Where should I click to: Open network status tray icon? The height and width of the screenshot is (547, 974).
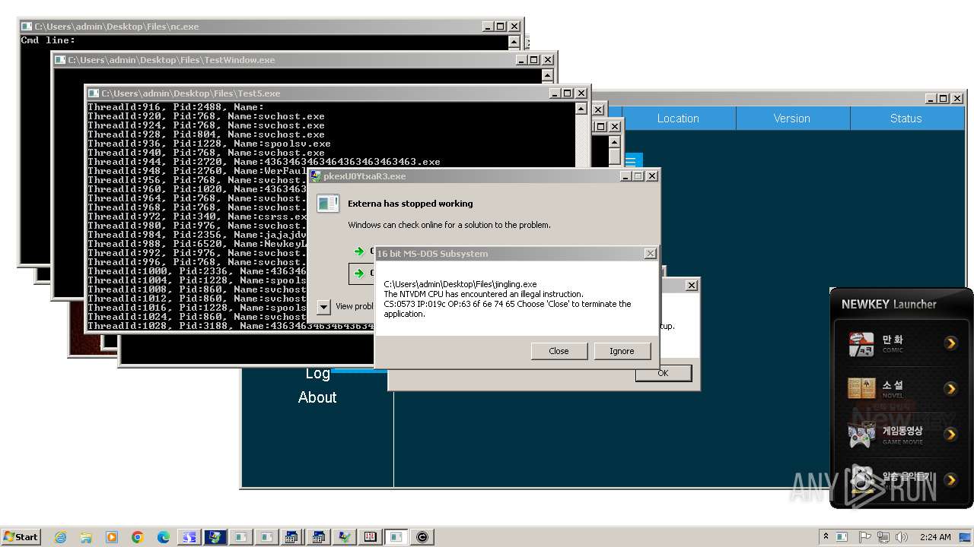883,536
